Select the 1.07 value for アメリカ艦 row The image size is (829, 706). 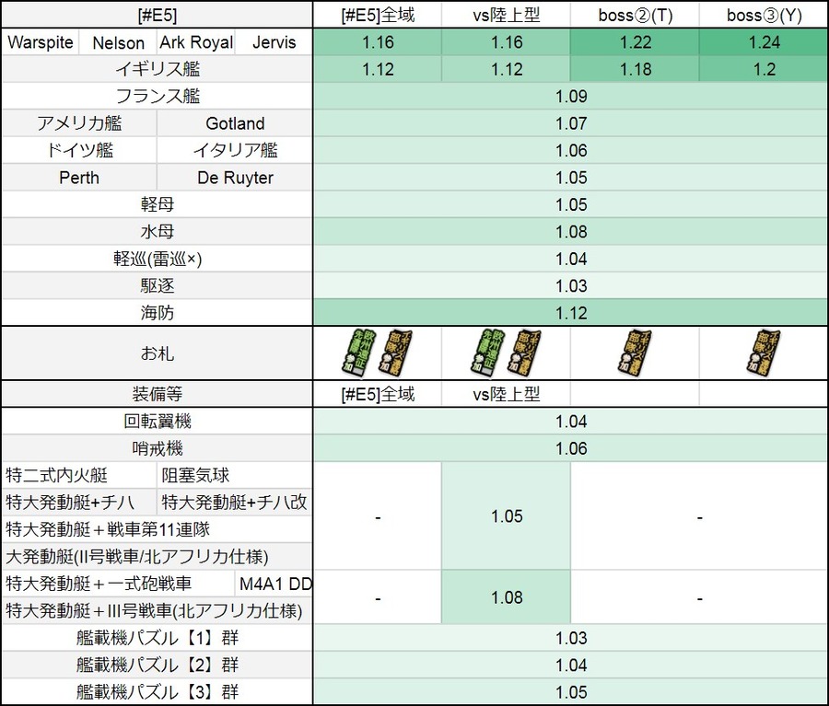(x=571, y=123)
